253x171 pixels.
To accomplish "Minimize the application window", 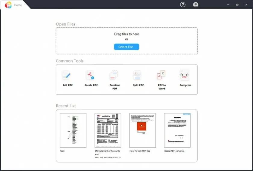I will 228,5.
